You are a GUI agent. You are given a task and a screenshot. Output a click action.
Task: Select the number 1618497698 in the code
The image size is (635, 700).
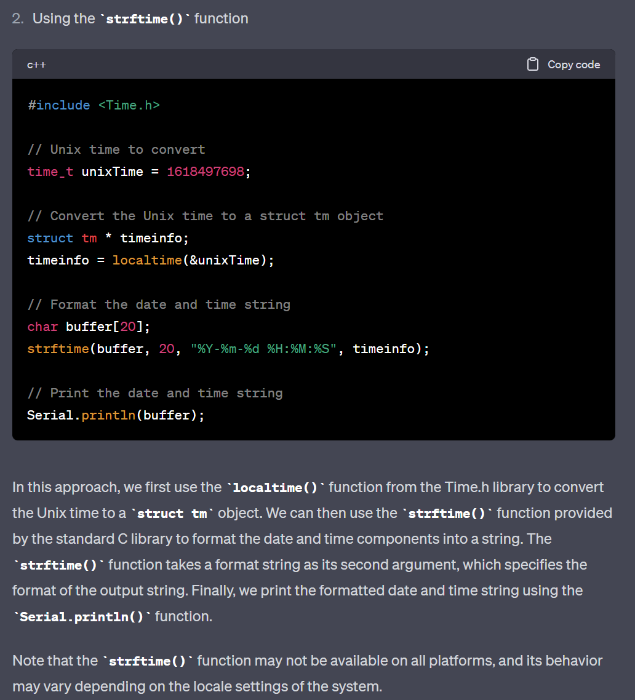click(x=206, y=172)
